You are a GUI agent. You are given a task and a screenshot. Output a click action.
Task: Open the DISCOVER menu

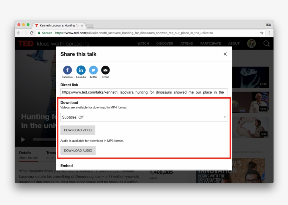pos(165,44)
